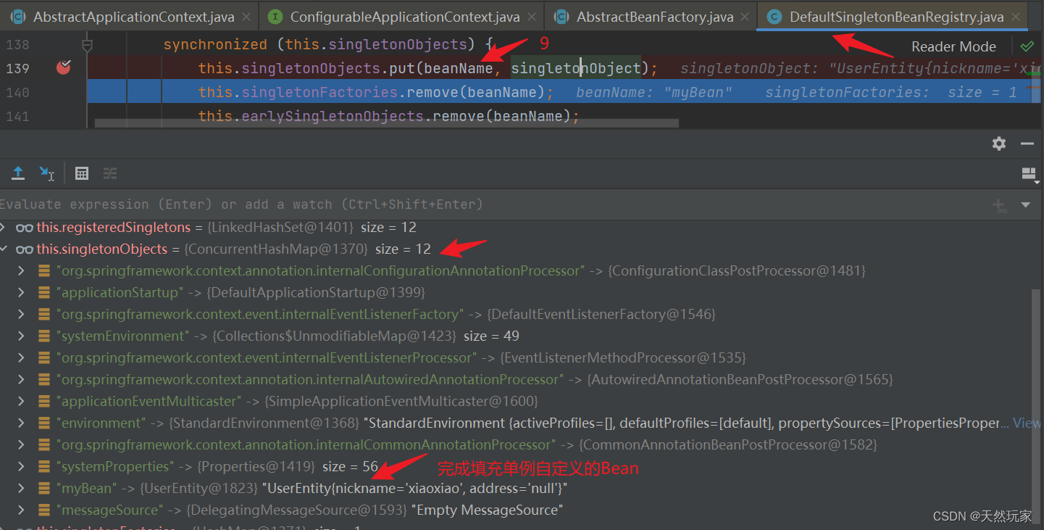Click the field icon beside "environment"
The image size is (1044, 530).
point(44,423)
